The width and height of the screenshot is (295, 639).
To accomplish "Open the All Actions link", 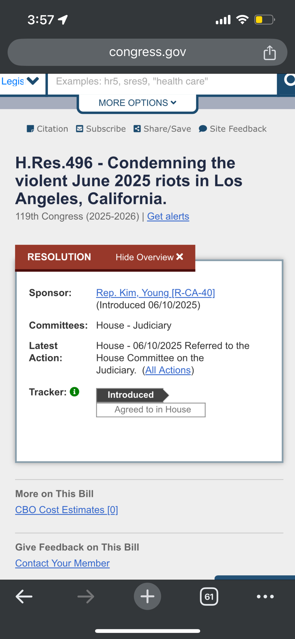I will (168, 370).
